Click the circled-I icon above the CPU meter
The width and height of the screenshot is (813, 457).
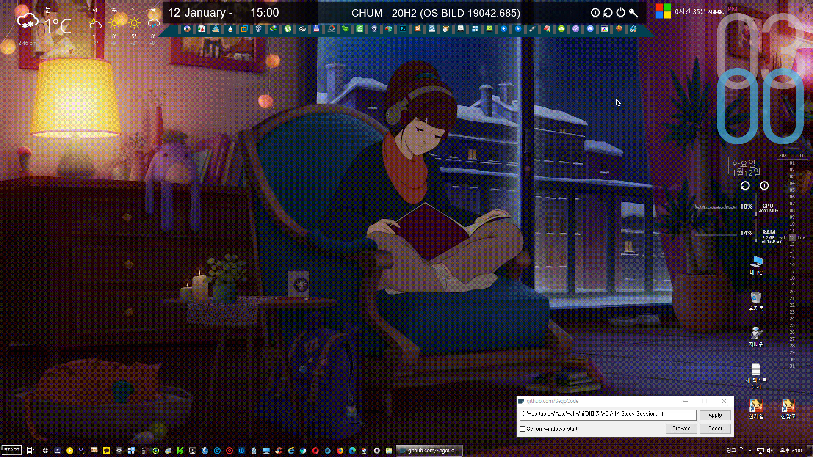pyautogui.click(x=764, y=186)
